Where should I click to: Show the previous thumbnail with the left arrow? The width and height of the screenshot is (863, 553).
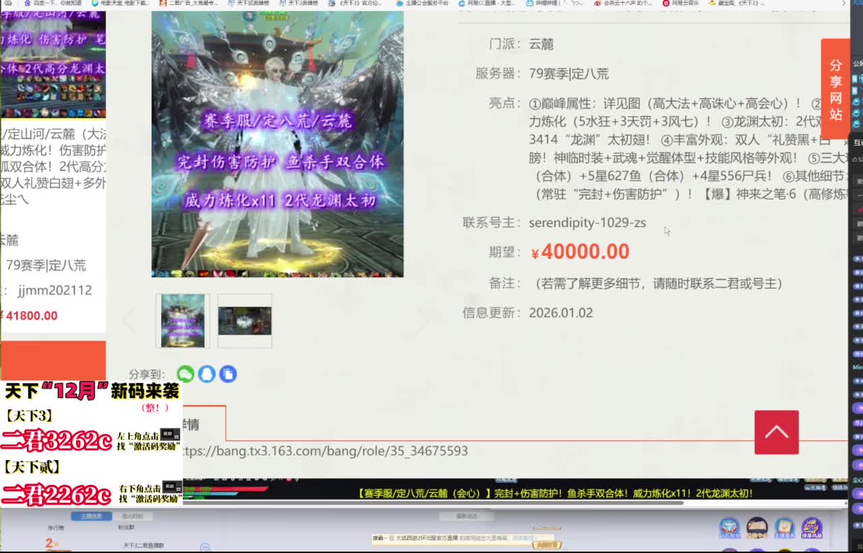point(129,321)
